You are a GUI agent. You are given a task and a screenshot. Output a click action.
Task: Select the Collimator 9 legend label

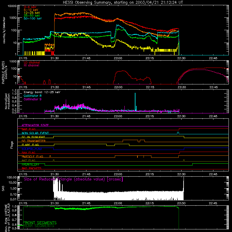(32, 99)
